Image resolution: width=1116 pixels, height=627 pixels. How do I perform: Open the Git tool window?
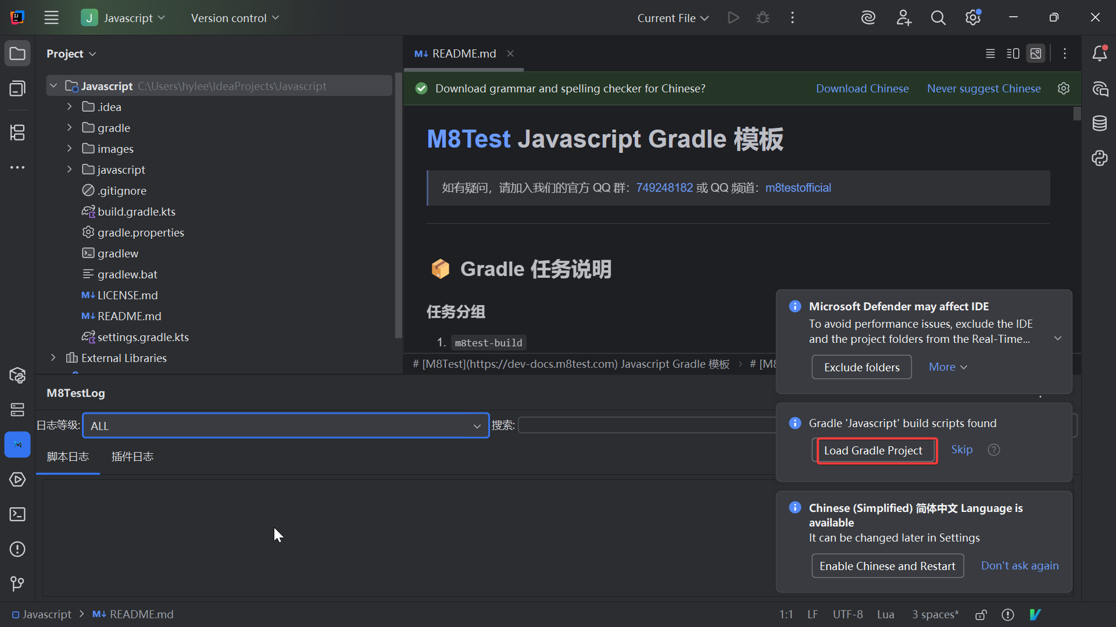tap(17, 583)
